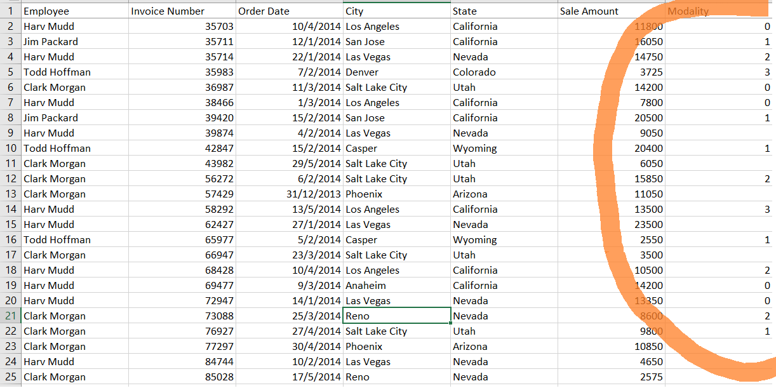Click sale amount 16050
The width and height of the screenshot is (776, 388).
pyautogui.click(x=612, y=41)
